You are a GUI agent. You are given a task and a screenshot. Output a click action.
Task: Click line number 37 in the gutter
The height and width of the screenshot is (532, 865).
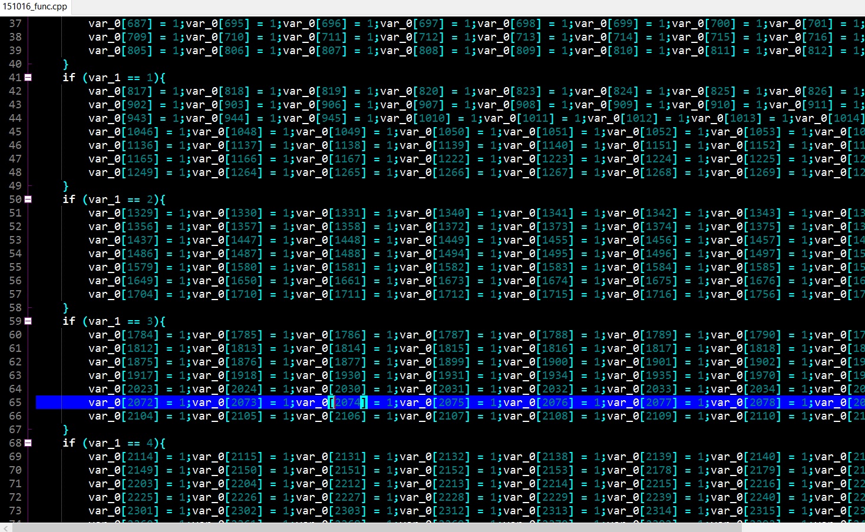[x=15, y=24]
